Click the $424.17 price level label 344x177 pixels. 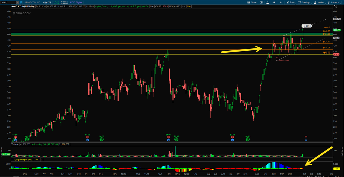click(x=326, y=42)
